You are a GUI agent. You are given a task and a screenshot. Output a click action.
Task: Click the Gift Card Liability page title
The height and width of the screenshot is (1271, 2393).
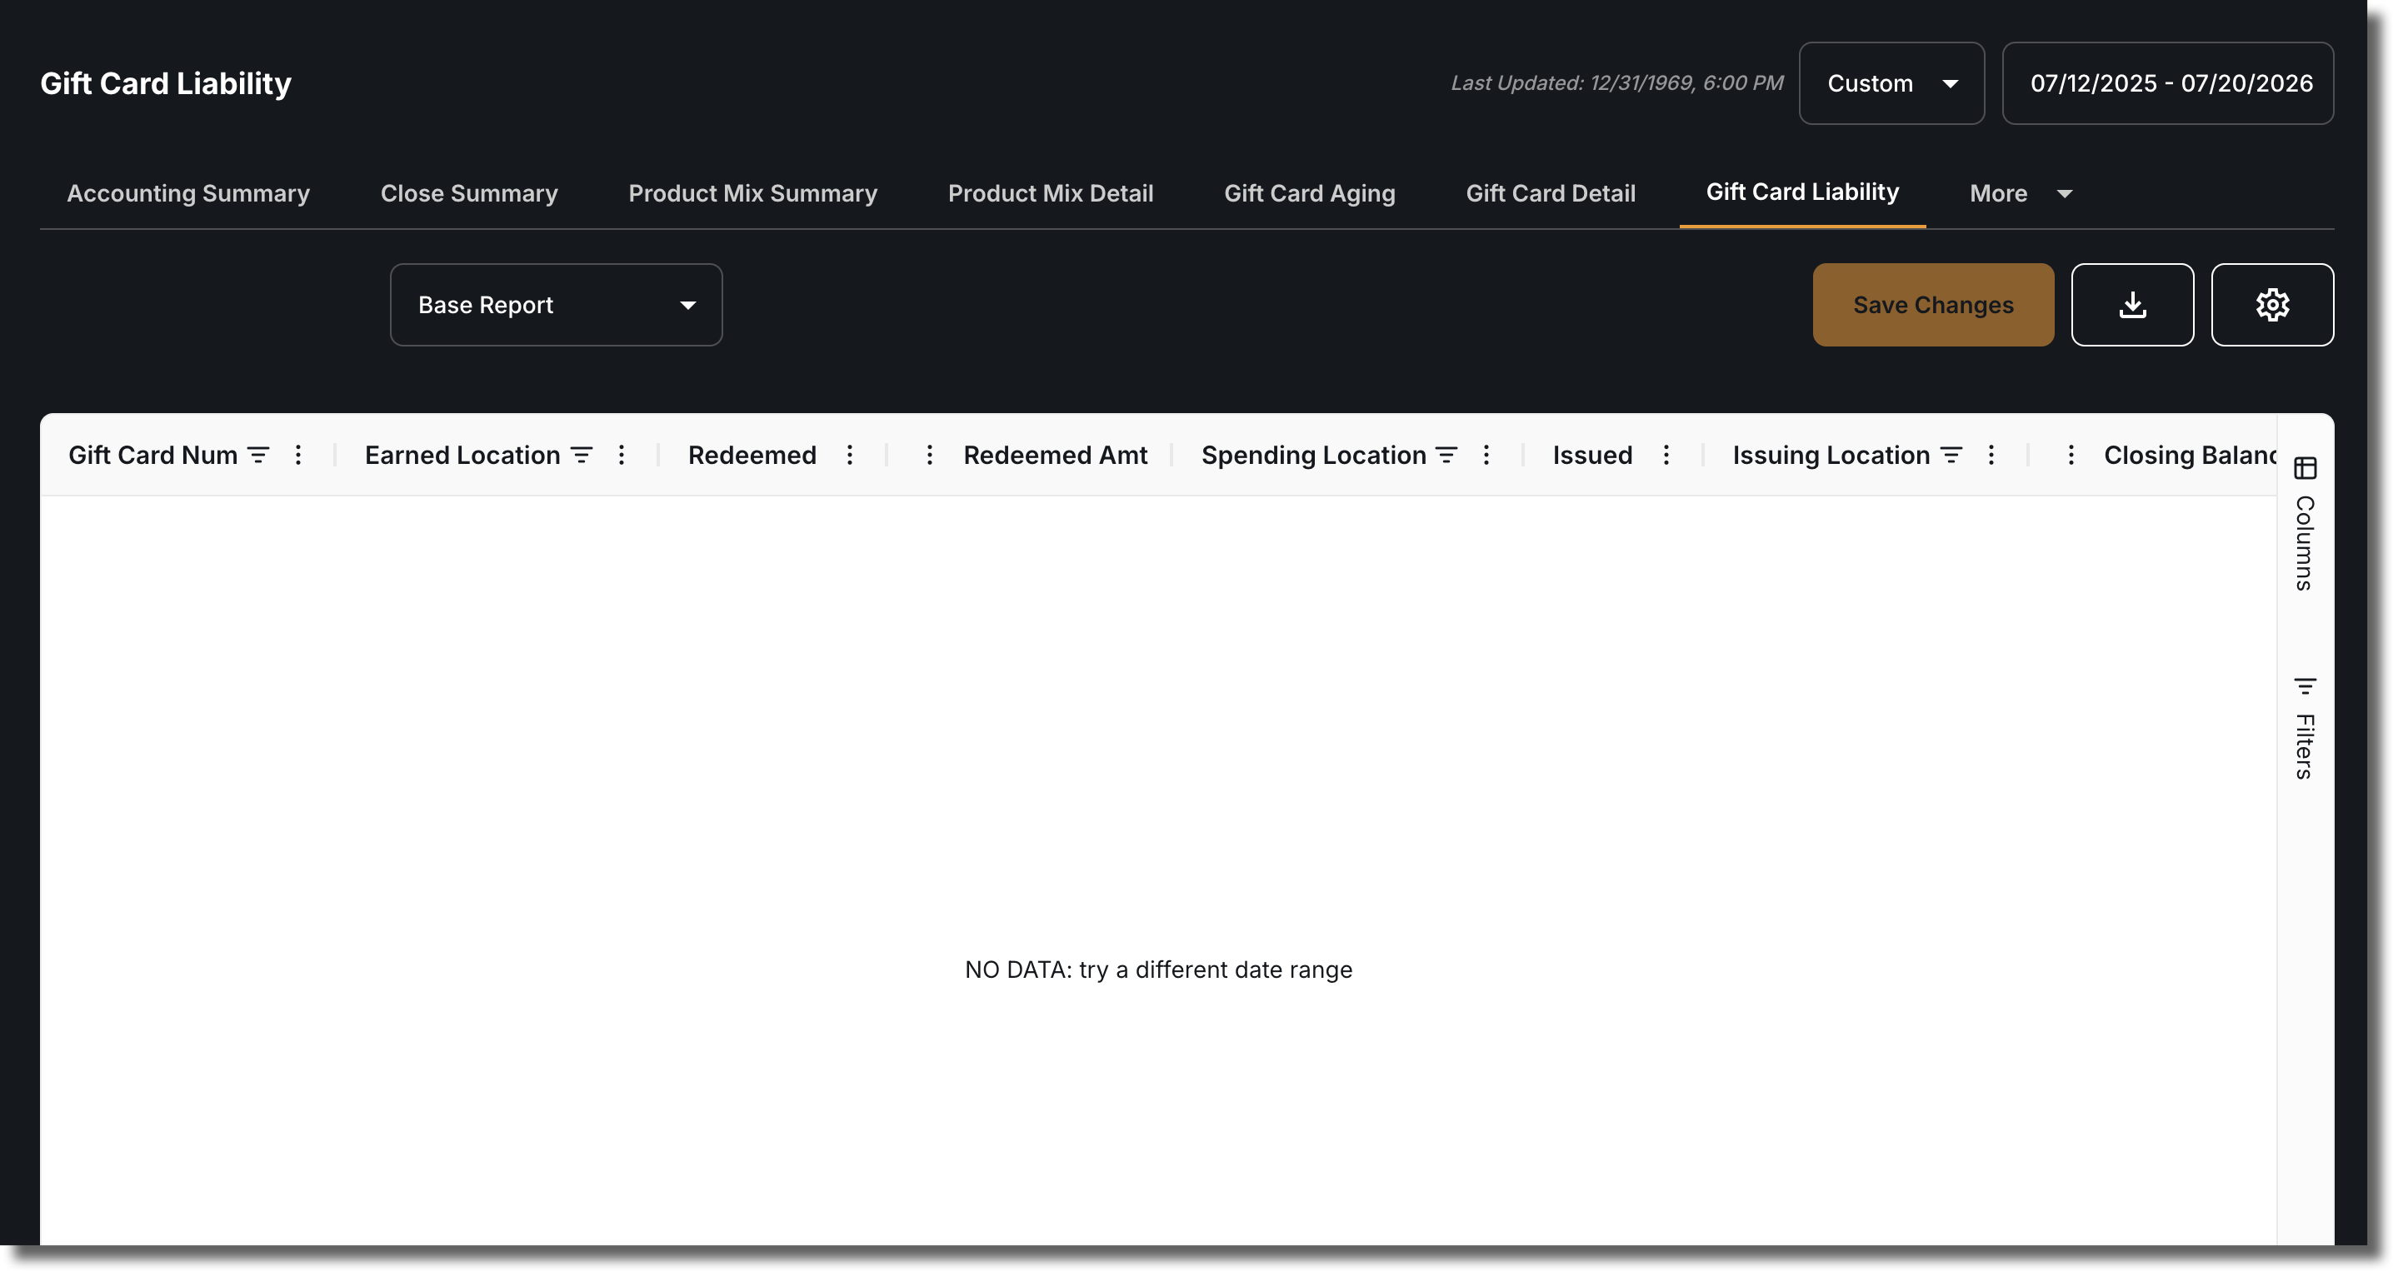165,83
